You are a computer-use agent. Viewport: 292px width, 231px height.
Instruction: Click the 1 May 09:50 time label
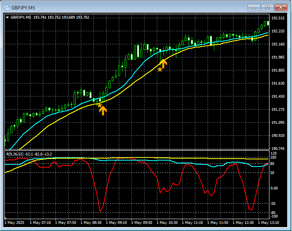pyautogui.click(x=142, y=223)
